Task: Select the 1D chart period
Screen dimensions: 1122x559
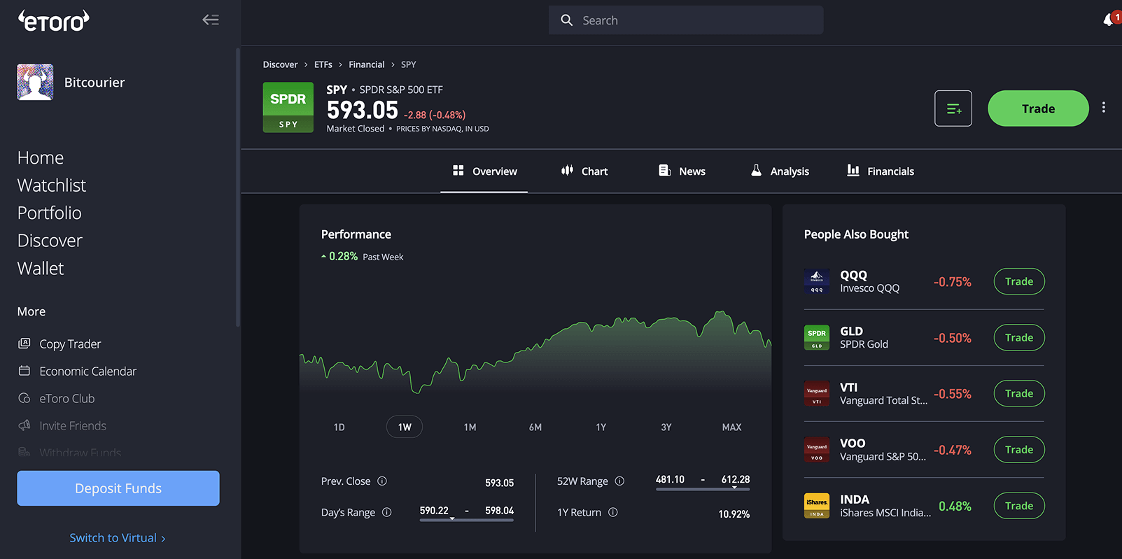Action: coord(339,427)
